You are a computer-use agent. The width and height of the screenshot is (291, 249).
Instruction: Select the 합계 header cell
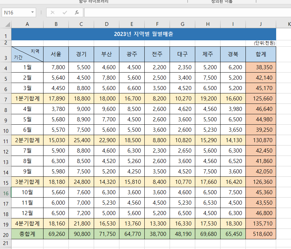(261, 54)
